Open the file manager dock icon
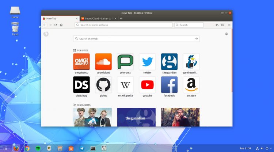Viewport: 274px width, 152px height. [x=60, y=148]
